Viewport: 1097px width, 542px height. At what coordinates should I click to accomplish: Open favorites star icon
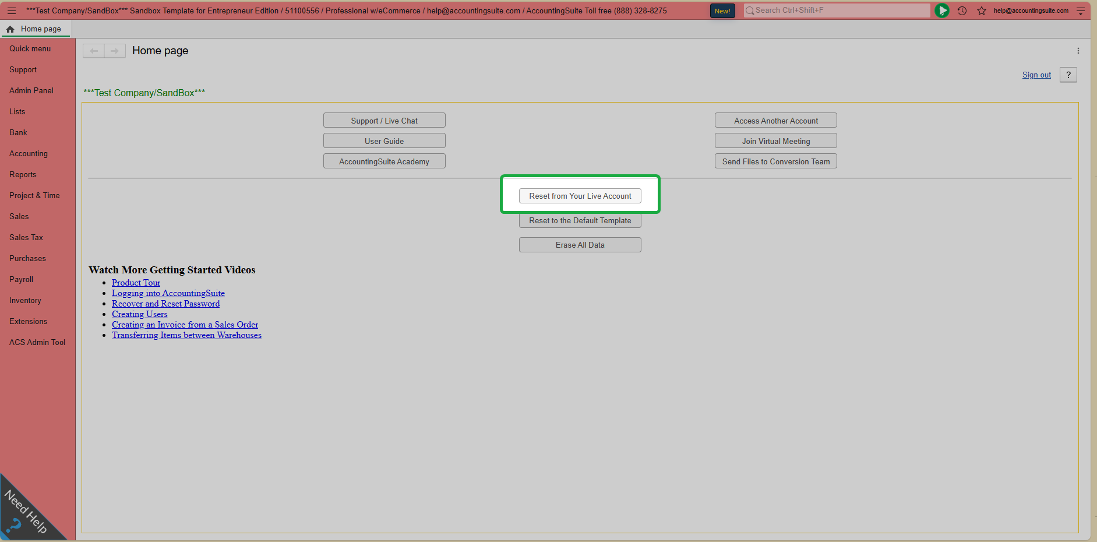point(982,10)
